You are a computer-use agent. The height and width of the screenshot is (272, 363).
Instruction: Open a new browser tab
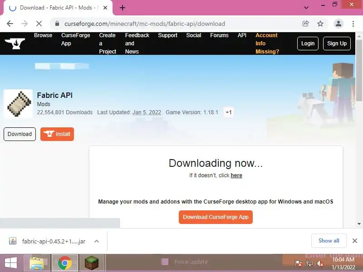[x=123, y=8]
